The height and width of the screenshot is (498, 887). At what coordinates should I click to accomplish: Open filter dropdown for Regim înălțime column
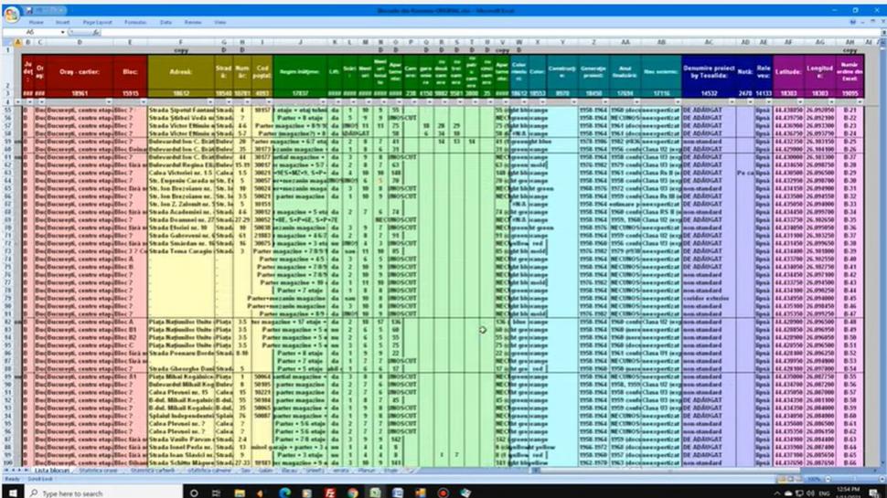(323, 101)
